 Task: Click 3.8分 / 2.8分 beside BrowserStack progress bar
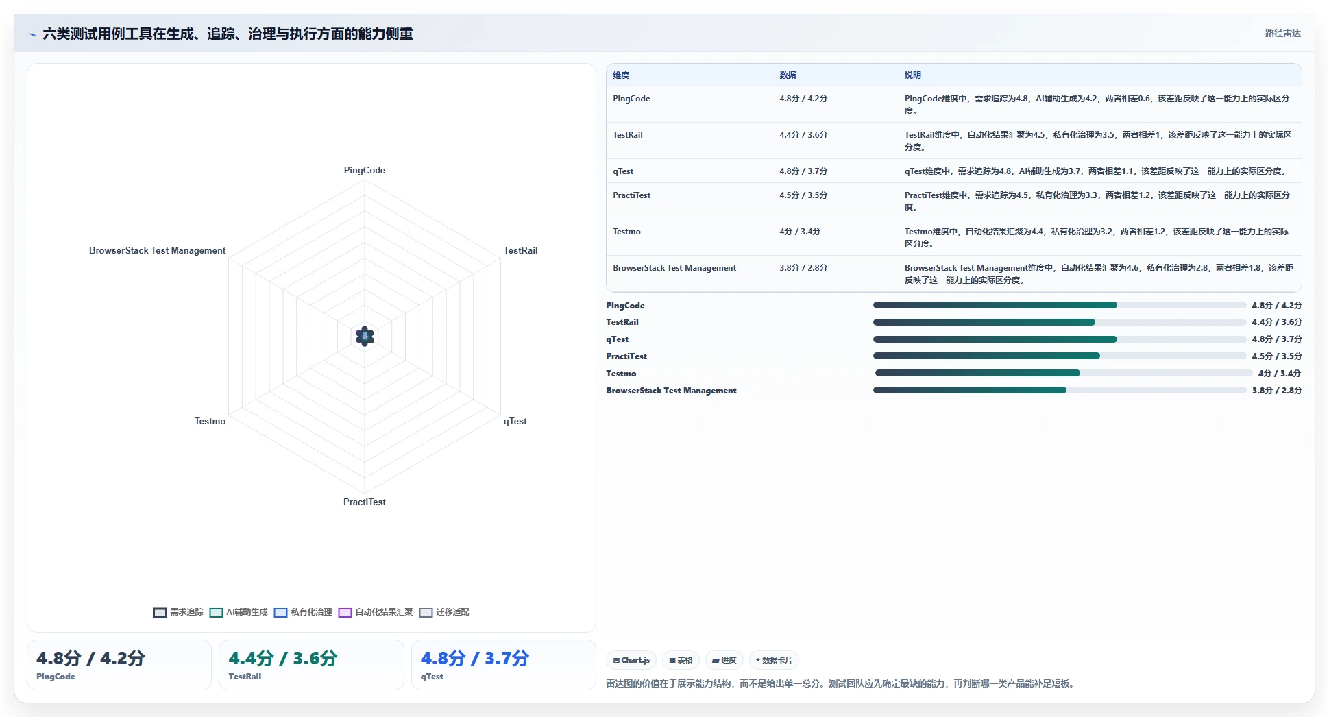coord(1277,391)
